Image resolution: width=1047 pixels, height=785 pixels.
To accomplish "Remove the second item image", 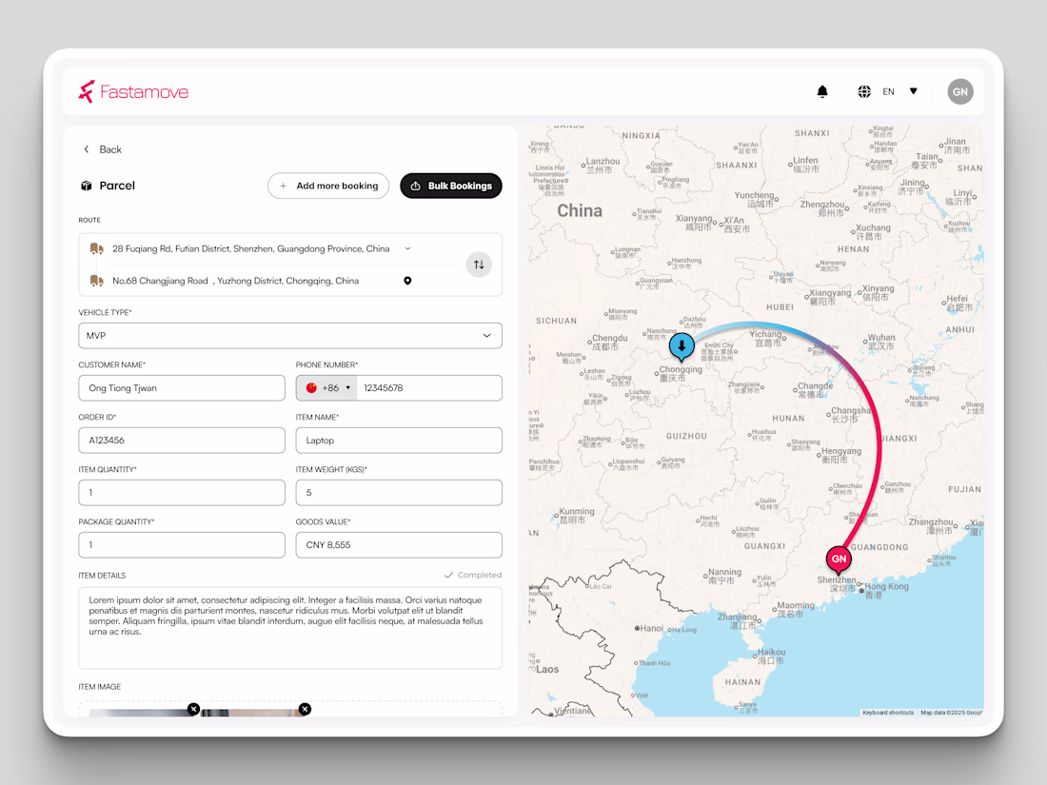I will [305, 709].
